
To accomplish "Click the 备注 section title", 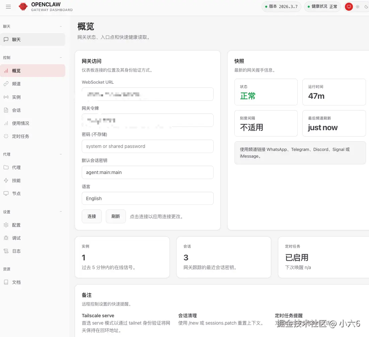I will pos(87,295).
